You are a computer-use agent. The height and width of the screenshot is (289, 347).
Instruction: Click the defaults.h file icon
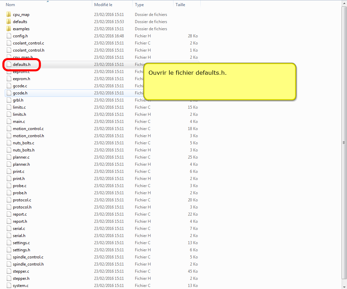point(9,65)
